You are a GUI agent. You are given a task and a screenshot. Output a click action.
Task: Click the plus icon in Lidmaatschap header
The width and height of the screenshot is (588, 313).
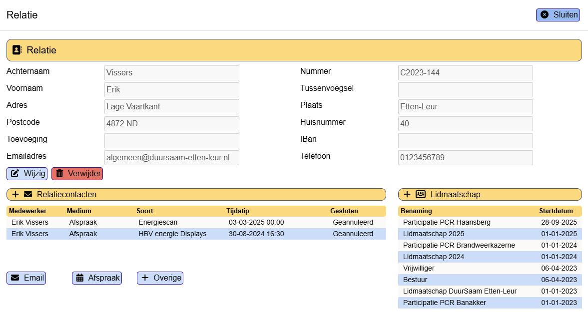click(407, 194)
